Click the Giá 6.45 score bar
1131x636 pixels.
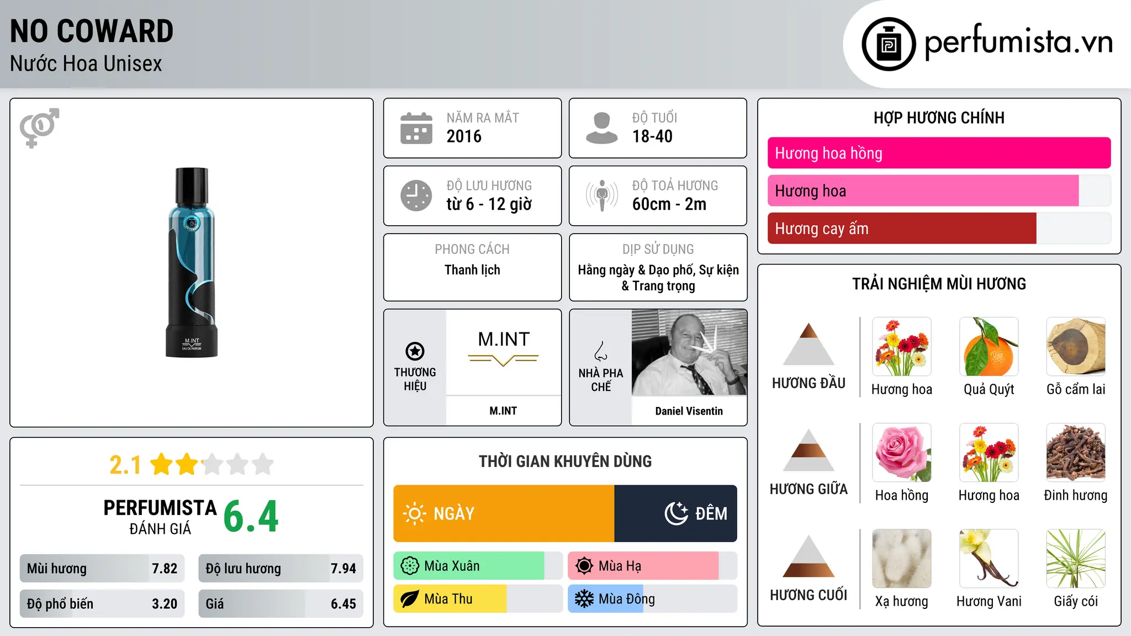point(281,603)
